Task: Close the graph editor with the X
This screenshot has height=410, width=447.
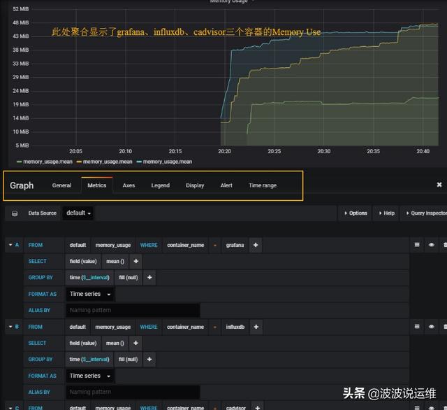Action: pyautogui.click(x=439, y=185)
